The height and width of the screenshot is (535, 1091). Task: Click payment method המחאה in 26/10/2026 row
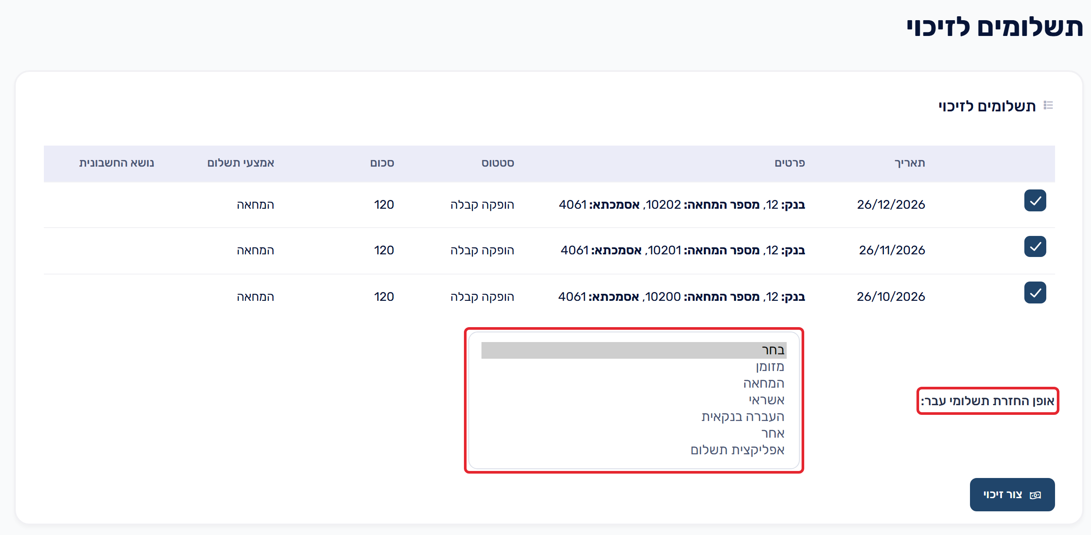coord(256,297)
